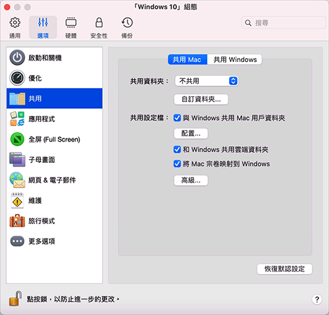Select the 優化 gauge icon
Viewport: 329px width, 315px height.
(x=17, y=78)
